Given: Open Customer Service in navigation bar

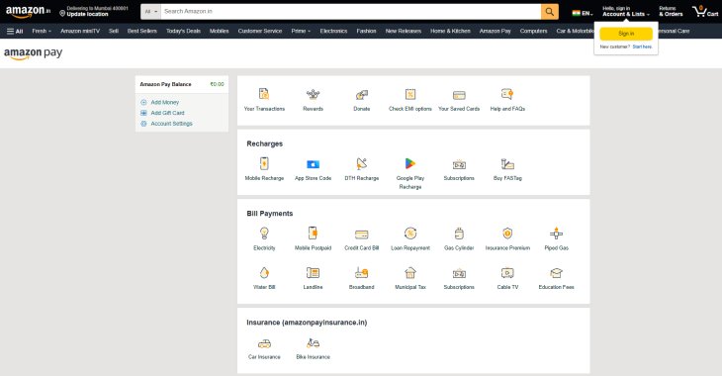Looking at the screenshot, I should (260, 31).
